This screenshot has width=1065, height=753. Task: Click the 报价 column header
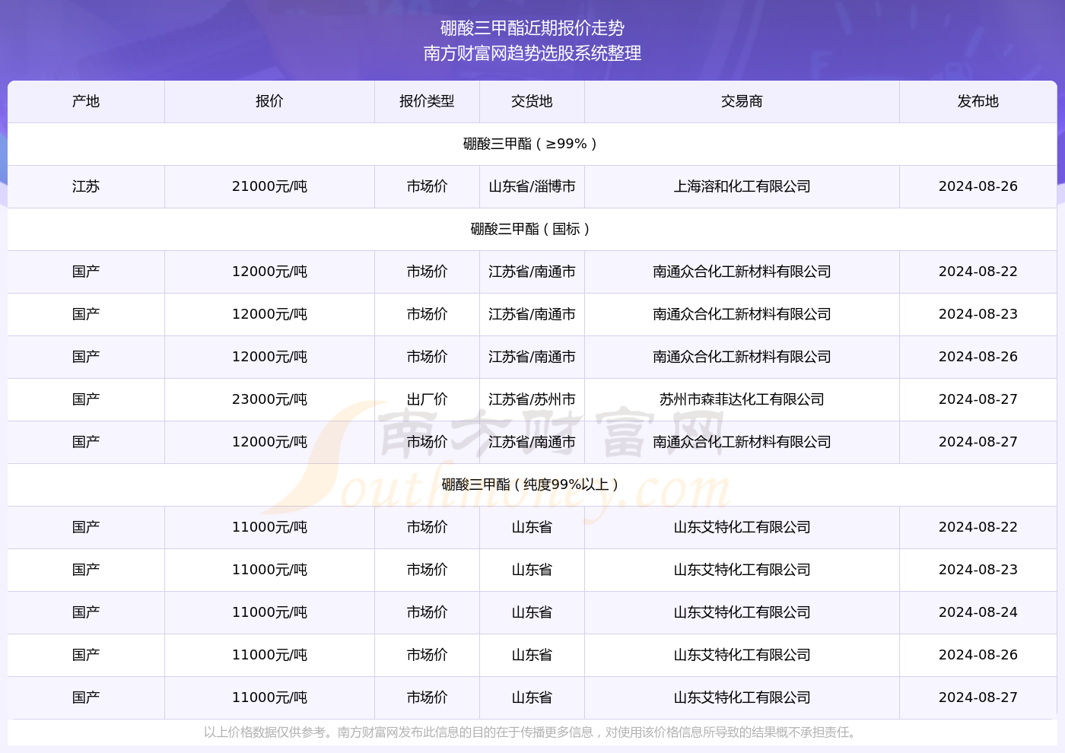[x=269, y=101]
